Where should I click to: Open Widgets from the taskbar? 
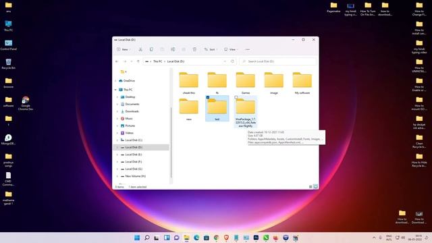pyautogui.click(x=167, y=238)
